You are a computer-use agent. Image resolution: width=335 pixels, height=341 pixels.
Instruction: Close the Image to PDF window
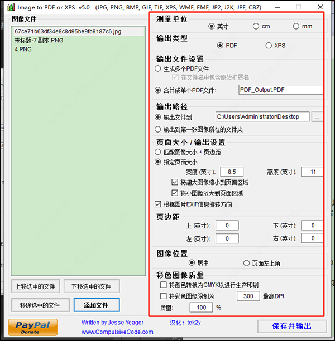coord(320,7)
